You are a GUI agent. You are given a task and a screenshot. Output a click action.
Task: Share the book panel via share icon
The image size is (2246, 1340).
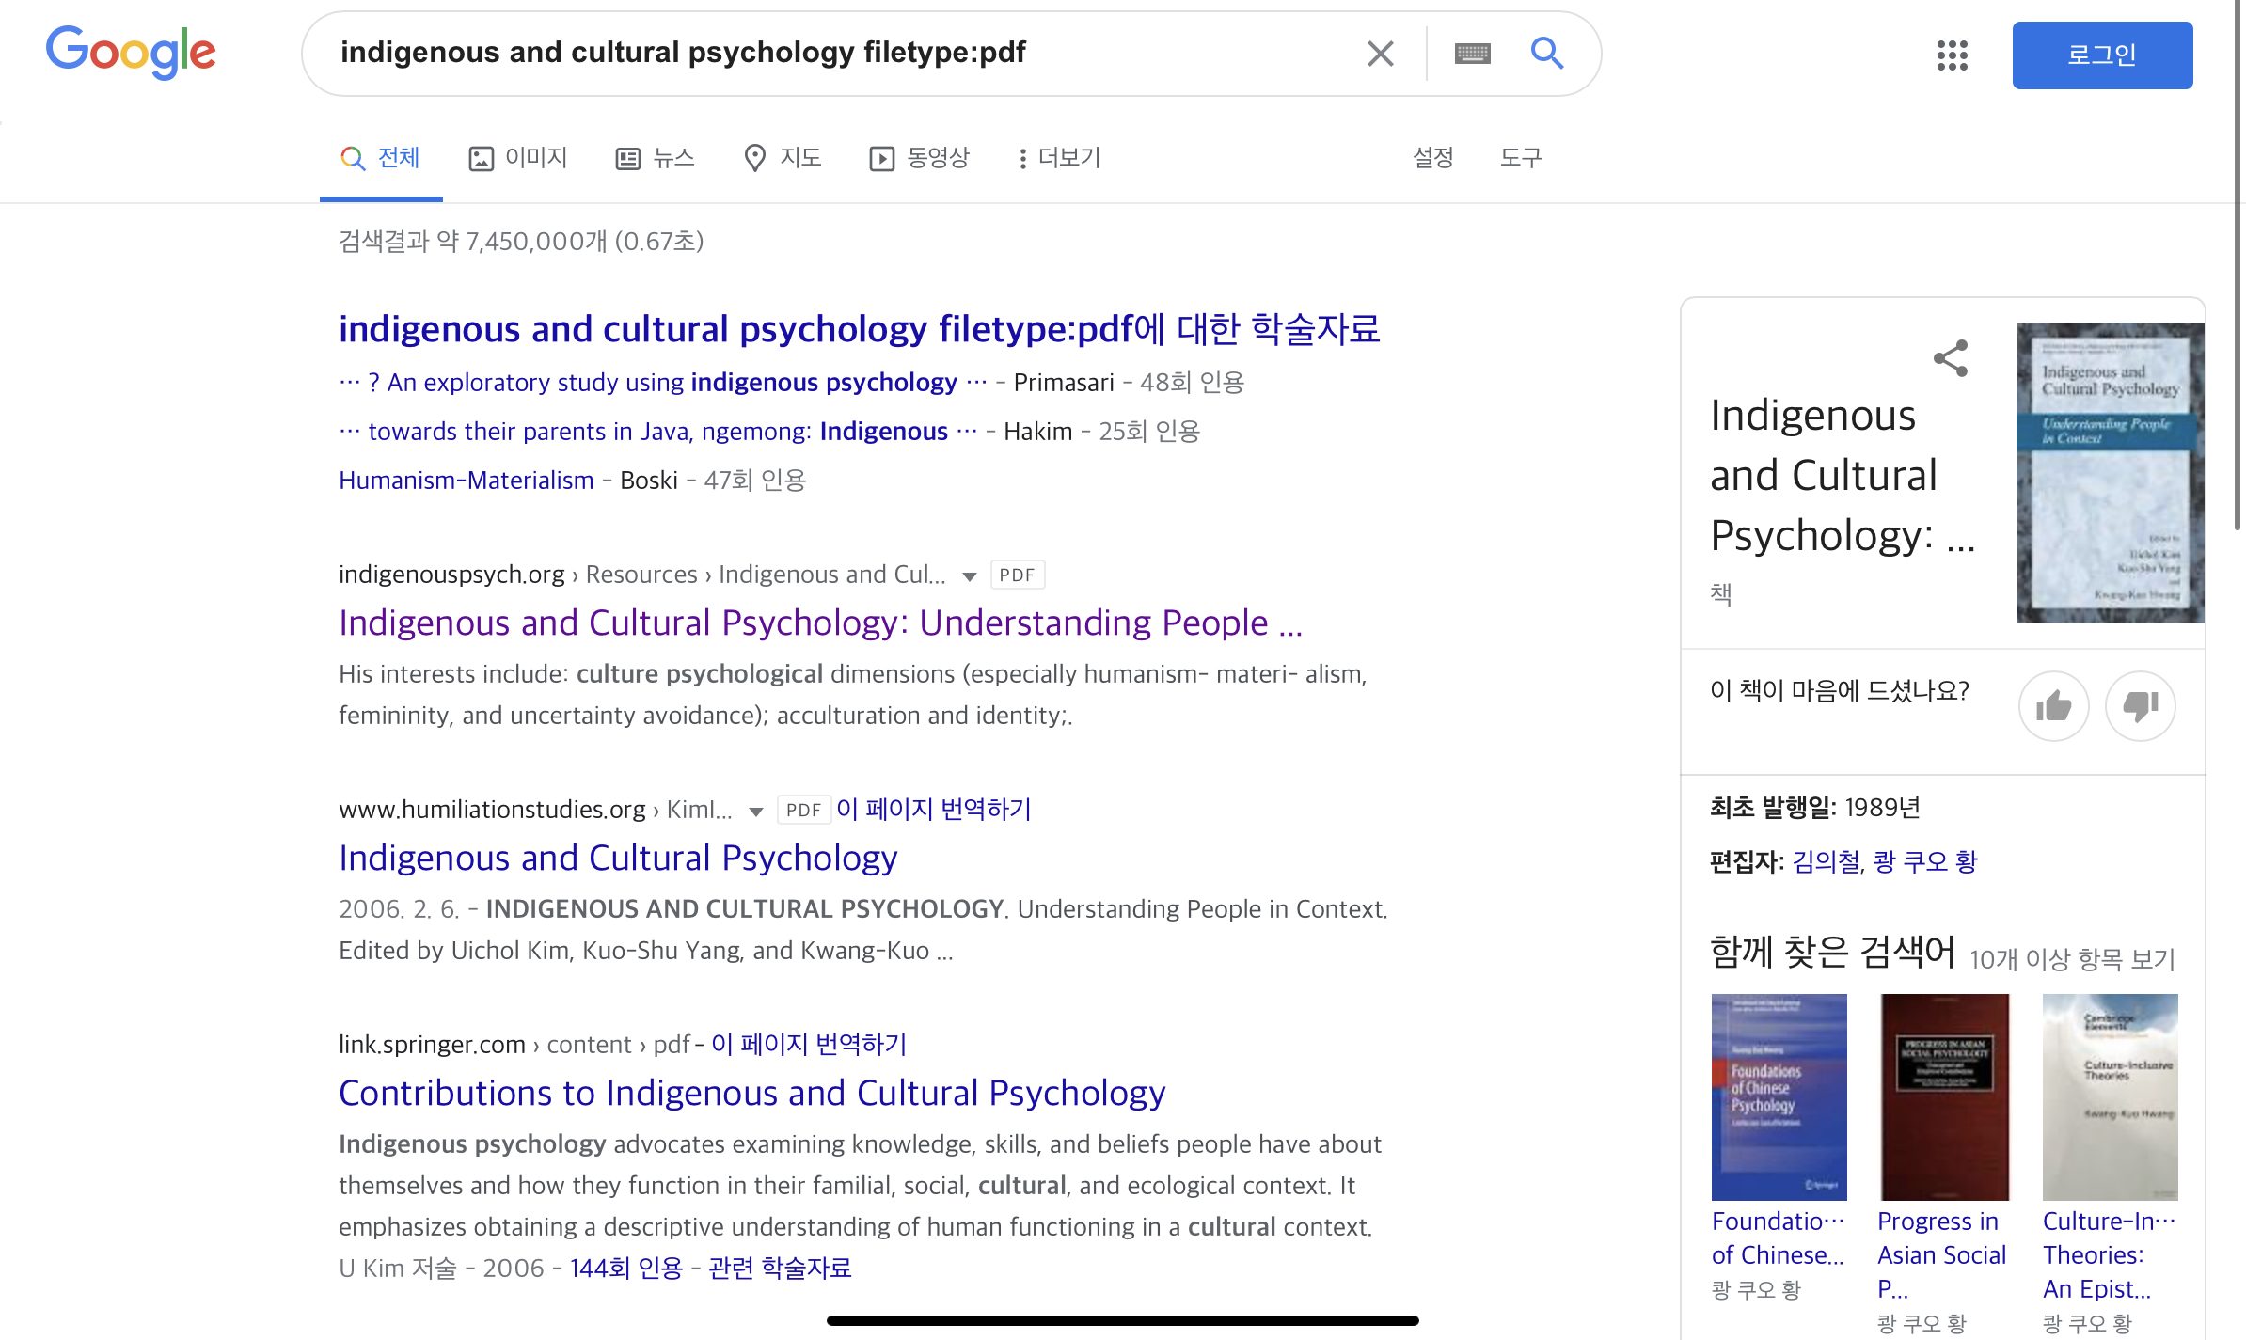pyautogui.click(x=1951, y=358)
